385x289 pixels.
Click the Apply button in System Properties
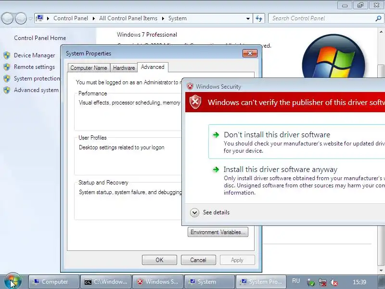(x=237, y=260)
